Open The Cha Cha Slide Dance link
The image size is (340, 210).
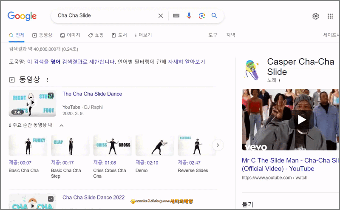coord(92,94)
